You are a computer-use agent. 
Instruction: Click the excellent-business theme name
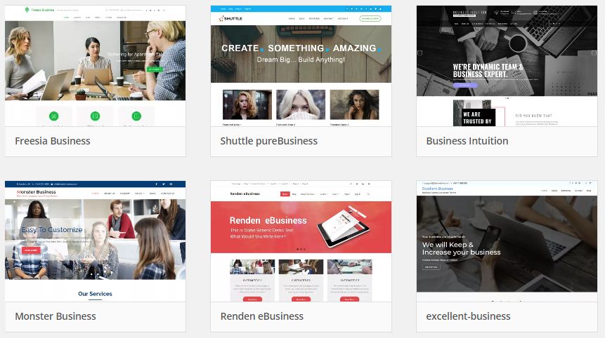469,316
